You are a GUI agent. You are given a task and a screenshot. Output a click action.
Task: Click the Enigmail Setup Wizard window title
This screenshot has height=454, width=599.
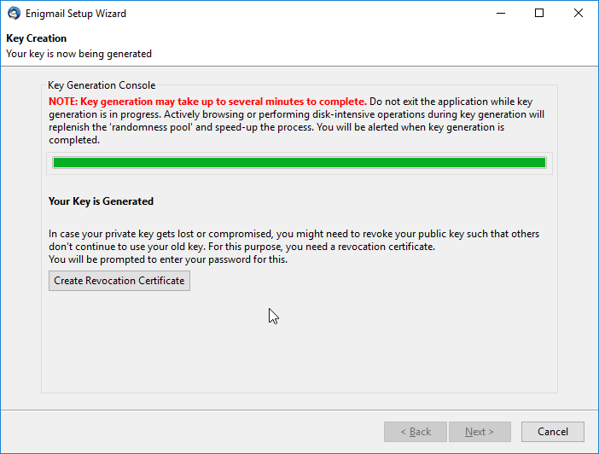(76, 14)
